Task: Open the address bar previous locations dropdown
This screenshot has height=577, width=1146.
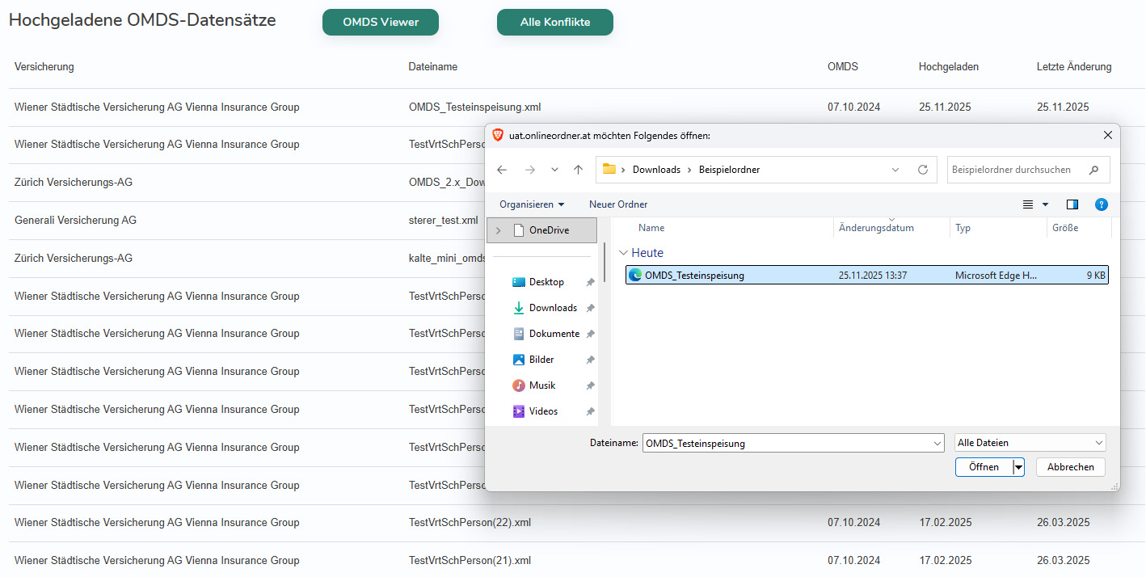Action: pyautogui.click(x=895, y=170)
